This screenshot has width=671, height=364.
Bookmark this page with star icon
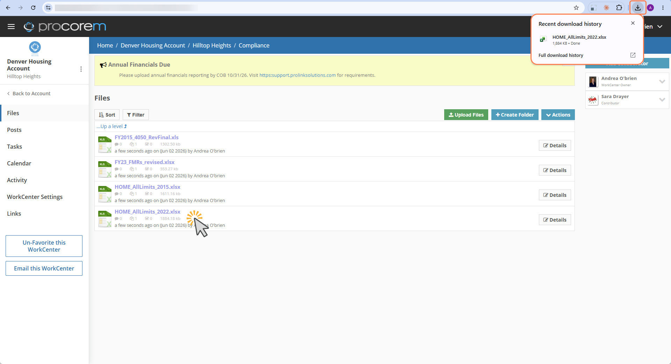click(576, 8)
